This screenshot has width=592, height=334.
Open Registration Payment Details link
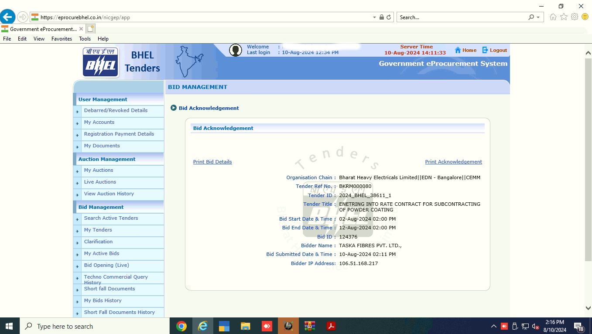point(119,134)
